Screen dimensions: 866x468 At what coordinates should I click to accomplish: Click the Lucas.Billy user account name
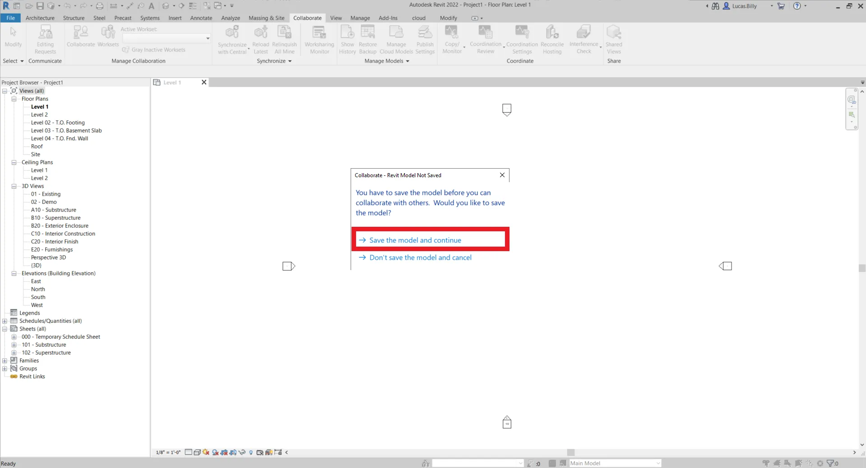coord(745,6)
